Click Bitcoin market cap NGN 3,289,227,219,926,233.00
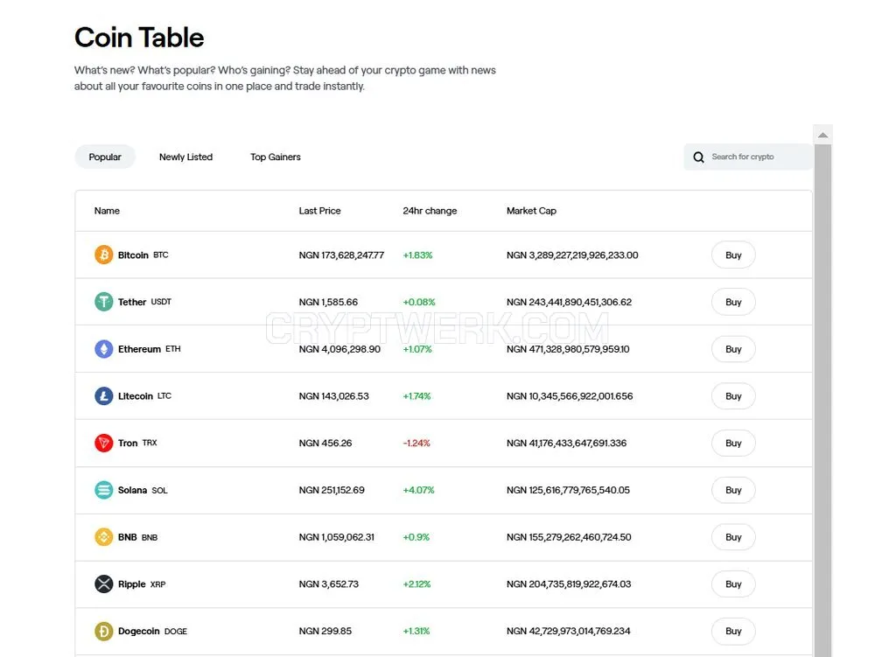875x657 pixels. 572,255
